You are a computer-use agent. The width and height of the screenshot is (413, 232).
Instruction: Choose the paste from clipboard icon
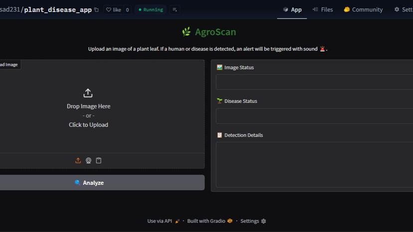click(99, 160)
